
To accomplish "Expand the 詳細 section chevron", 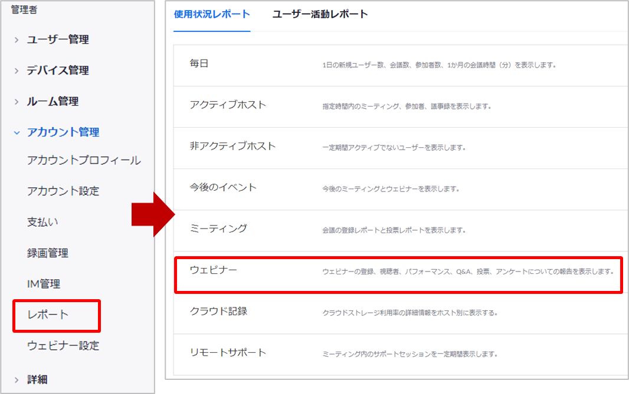I will coord(17,380).
